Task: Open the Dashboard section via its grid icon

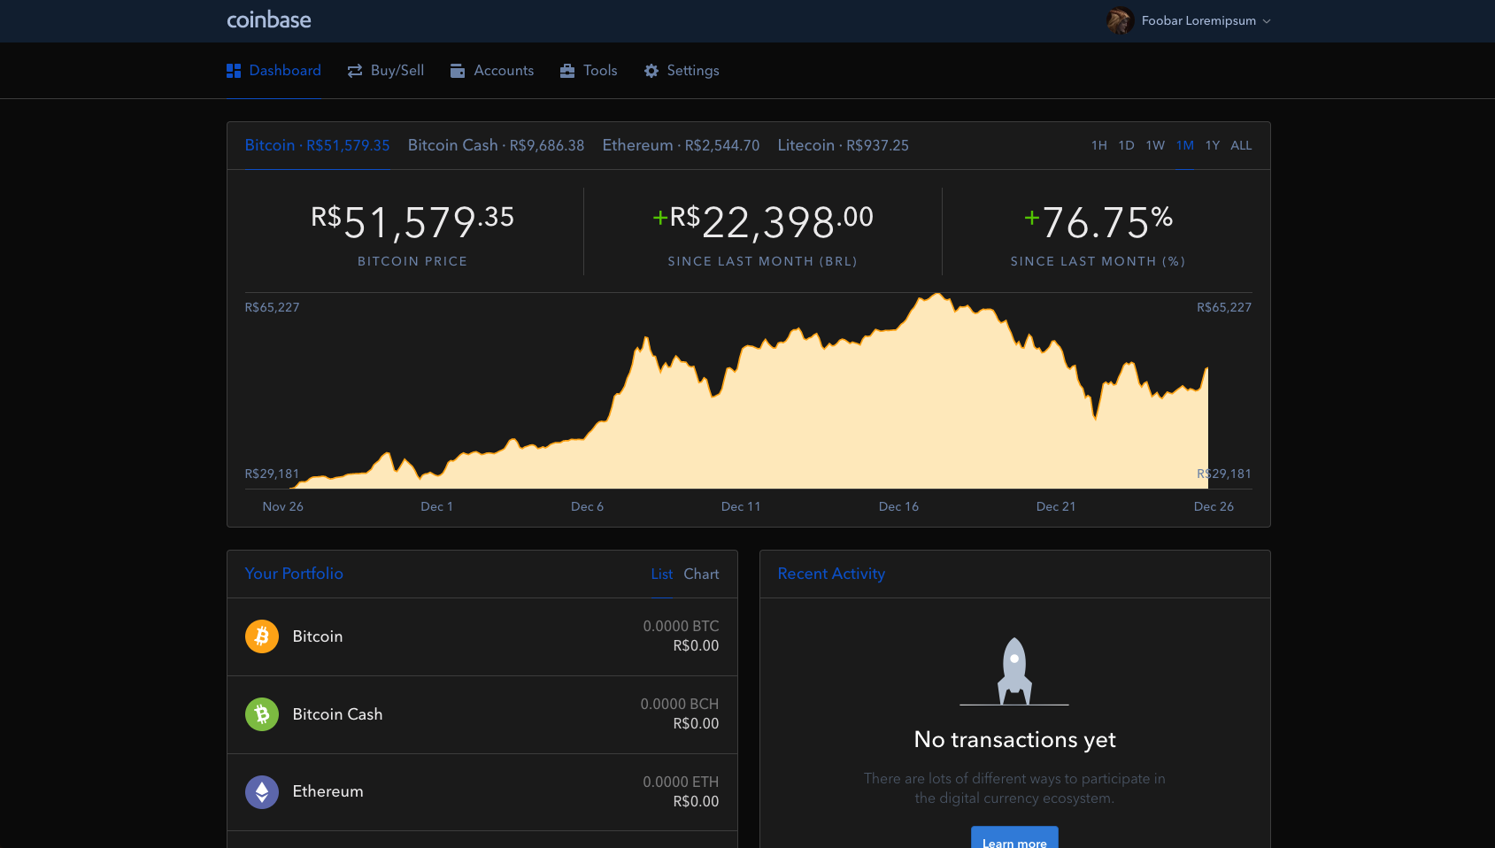Action: coord(234,70)
